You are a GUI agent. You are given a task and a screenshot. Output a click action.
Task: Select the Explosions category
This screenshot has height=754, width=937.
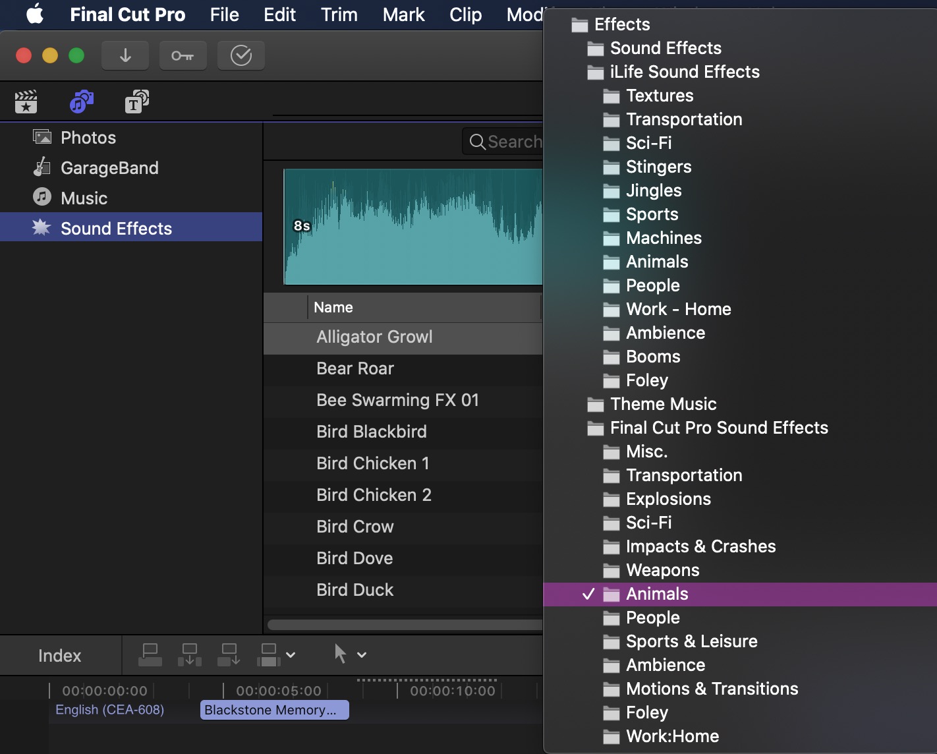click(740, 499)
